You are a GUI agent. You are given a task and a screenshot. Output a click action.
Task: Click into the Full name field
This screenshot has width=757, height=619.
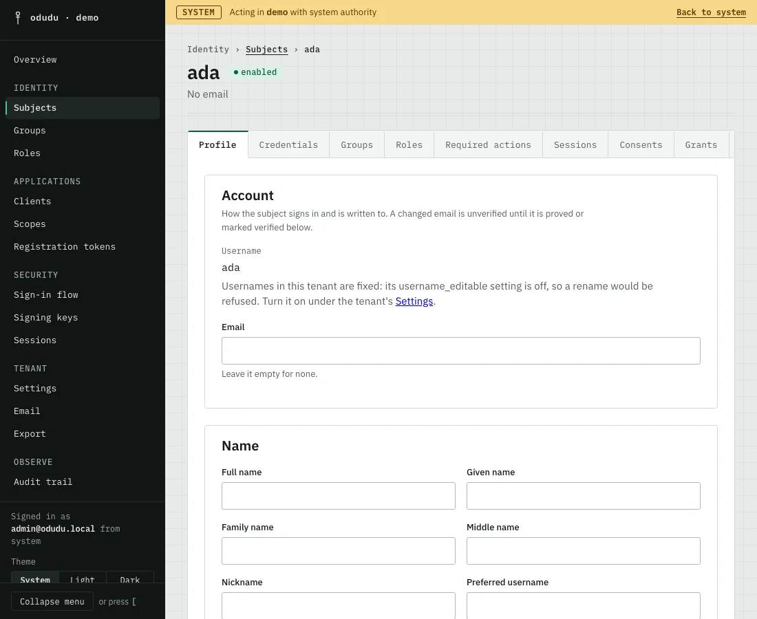coord(339,496)
